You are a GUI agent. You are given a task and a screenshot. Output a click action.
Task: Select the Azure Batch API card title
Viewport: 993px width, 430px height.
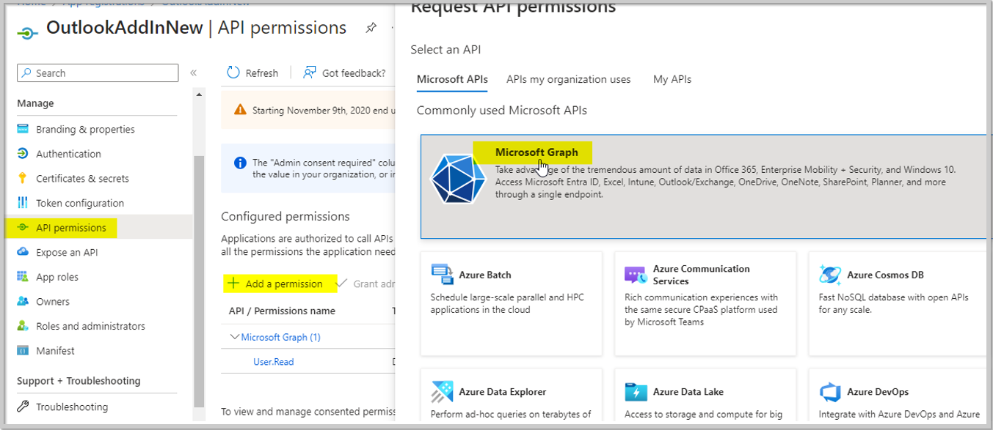[x=485, y=275]
